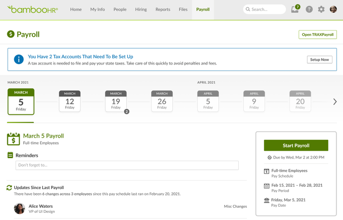Viewport: 343px width, 220px height.
Task: Open the help question mark icon
Action: (x=309, y=10)
